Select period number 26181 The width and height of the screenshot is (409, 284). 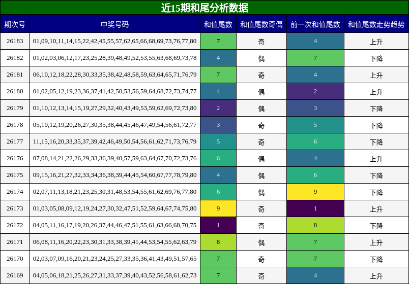click(15, 75)
